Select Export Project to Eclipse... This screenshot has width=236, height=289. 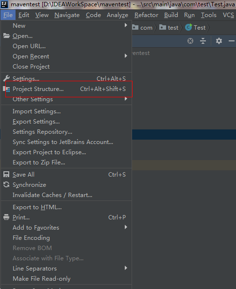[x=67, y=152]
